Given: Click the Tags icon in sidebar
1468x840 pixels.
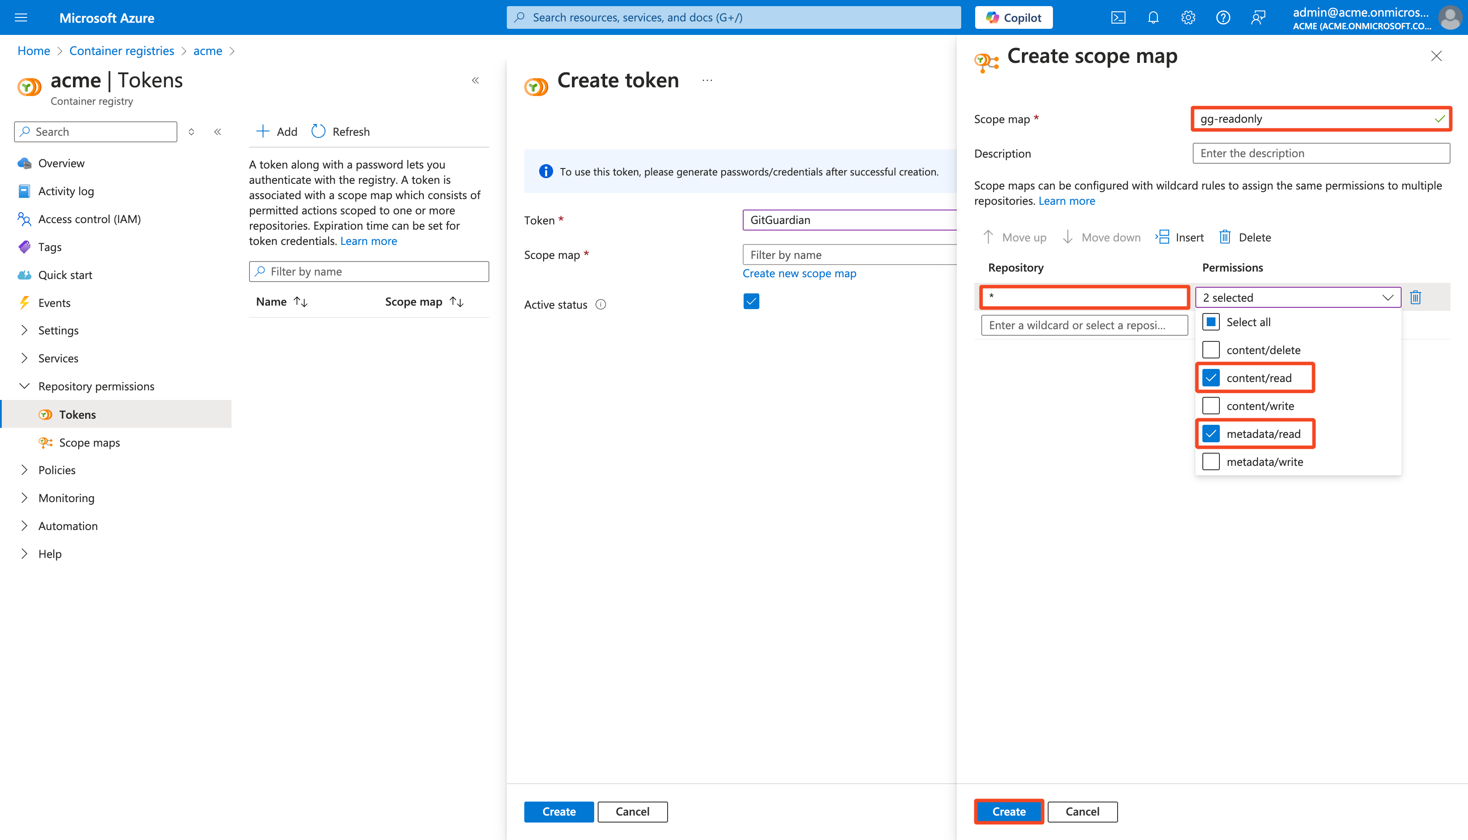Looking at the screenshot, I should [24, 247].
